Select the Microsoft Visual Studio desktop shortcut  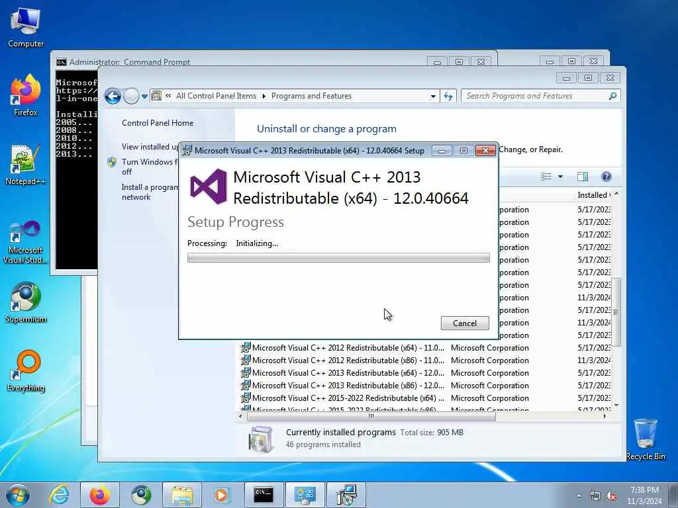pos(26,242)
